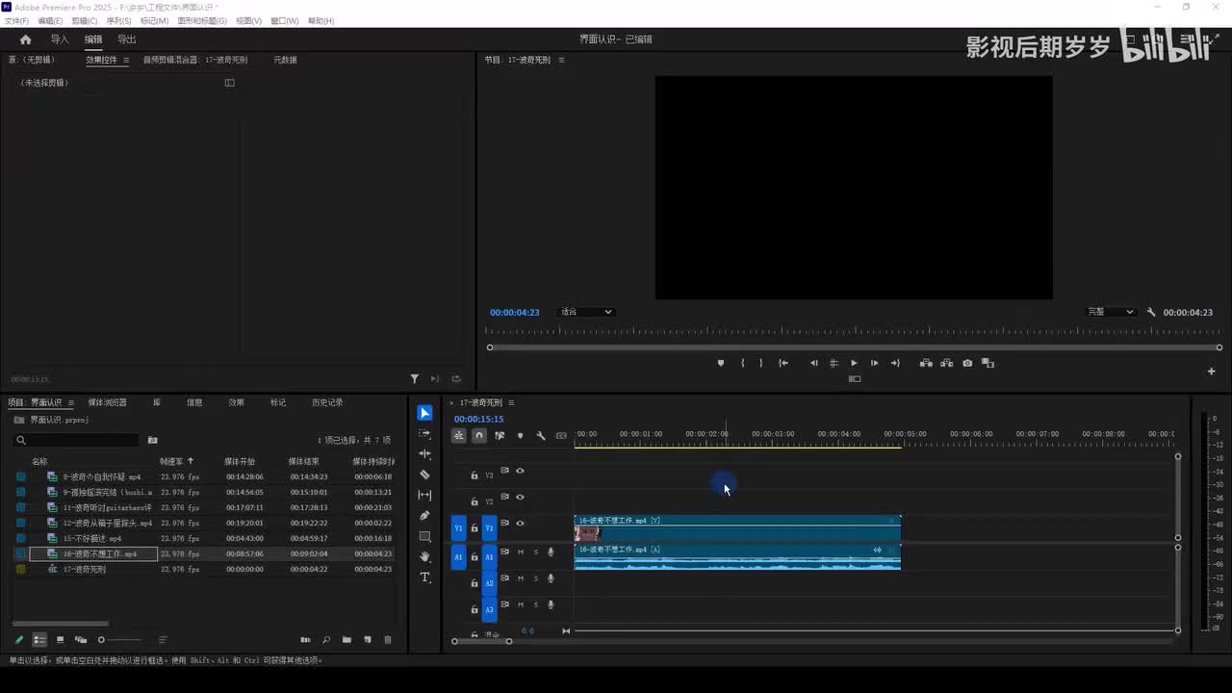Toggle timeline snapping magnet button
Screen dimensions: 1232x693
[479, 436]
